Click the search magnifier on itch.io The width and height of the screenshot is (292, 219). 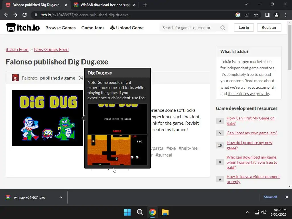click(x=223, y=28)
